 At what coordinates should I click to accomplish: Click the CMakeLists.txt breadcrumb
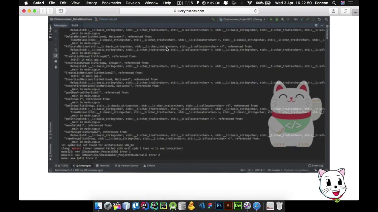pos(106,19)
